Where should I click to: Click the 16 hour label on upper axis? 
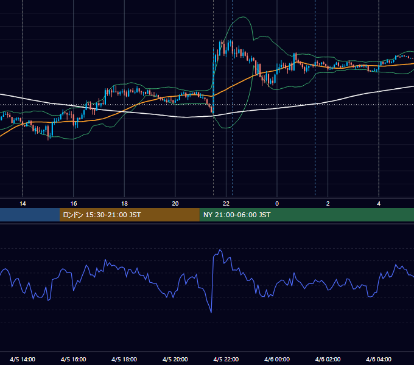[74, 204]
